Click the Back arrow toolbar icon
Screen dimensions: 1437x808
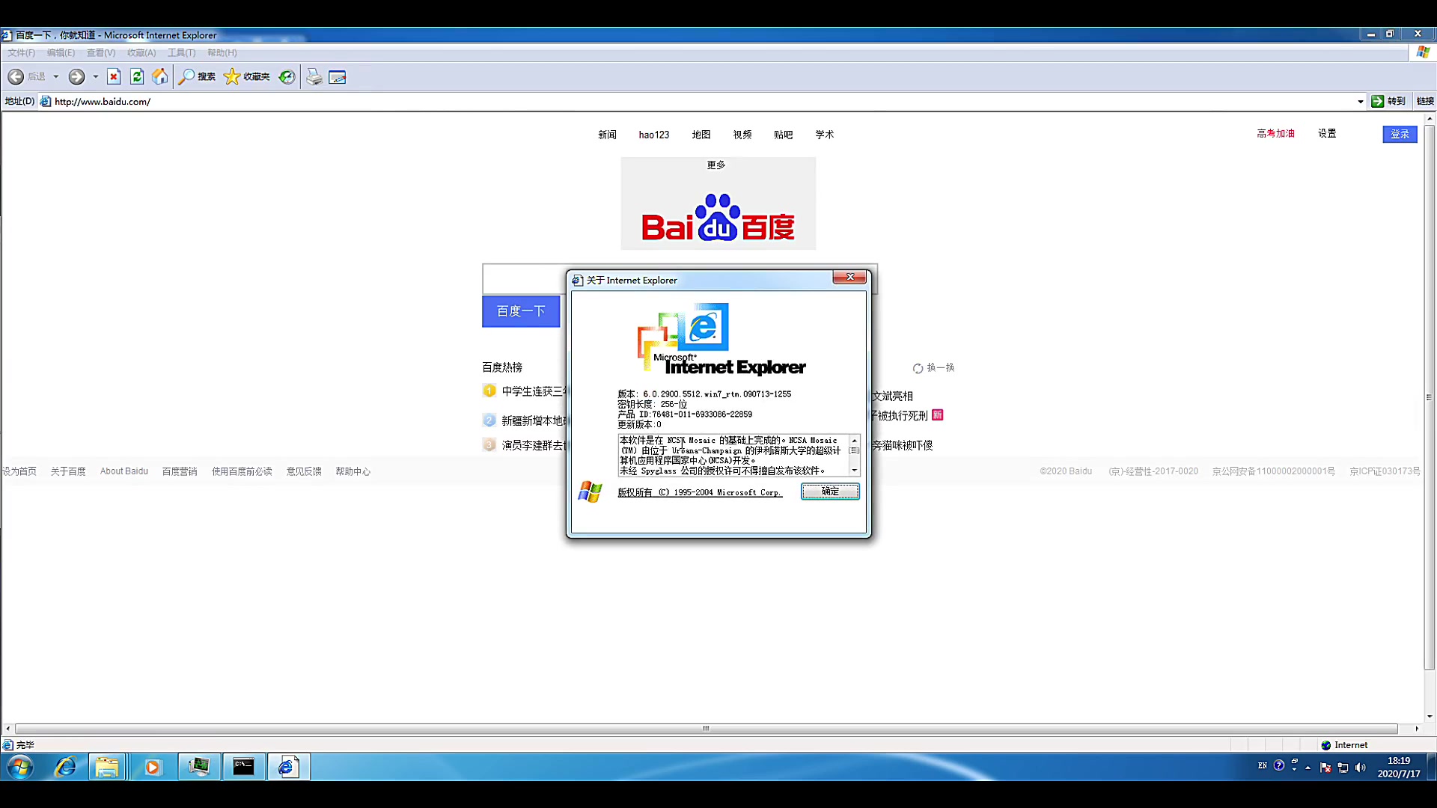(x=16, y=76)
